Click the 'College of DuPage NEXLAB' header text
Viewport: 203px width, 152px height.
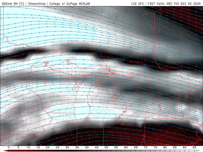70,4
